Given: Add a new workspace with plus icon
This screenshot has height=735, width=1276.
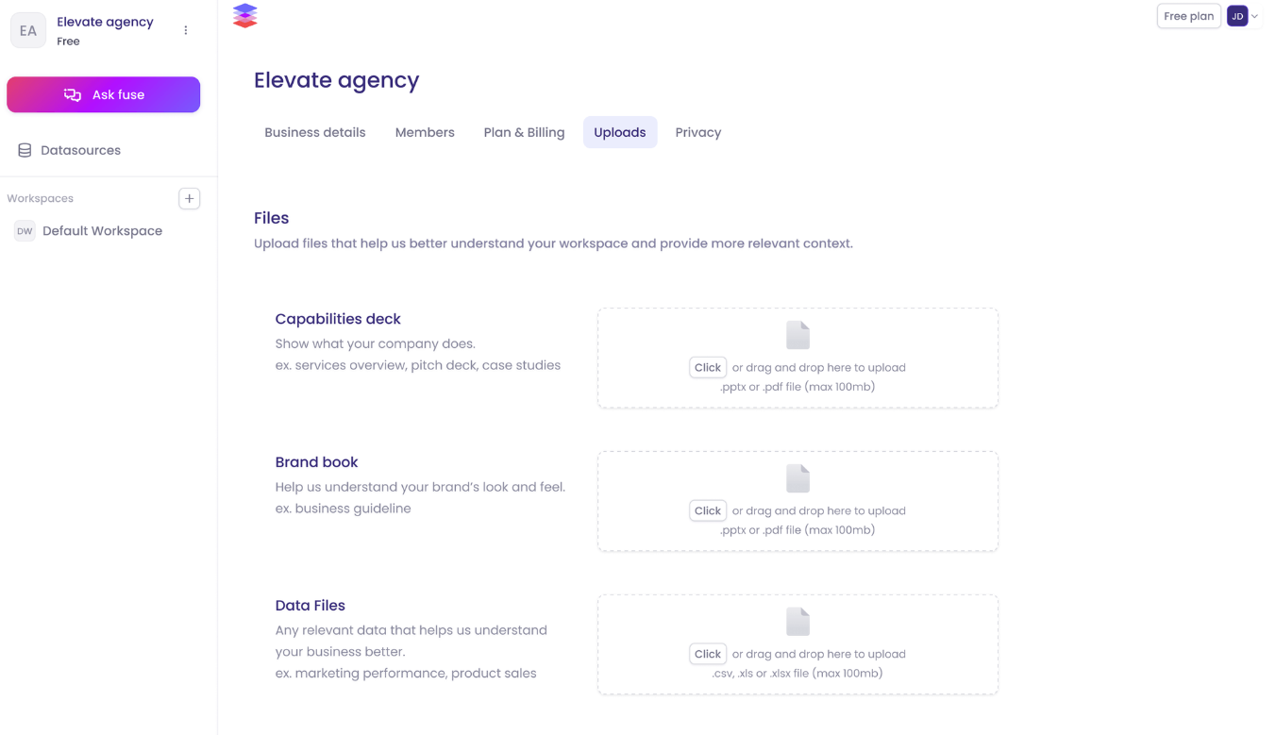Looking at the screenshot, I should [190, 198].
